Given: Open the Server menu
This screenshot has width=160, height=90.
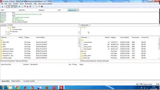Looking at the screenshot, I should pos(22,4).
